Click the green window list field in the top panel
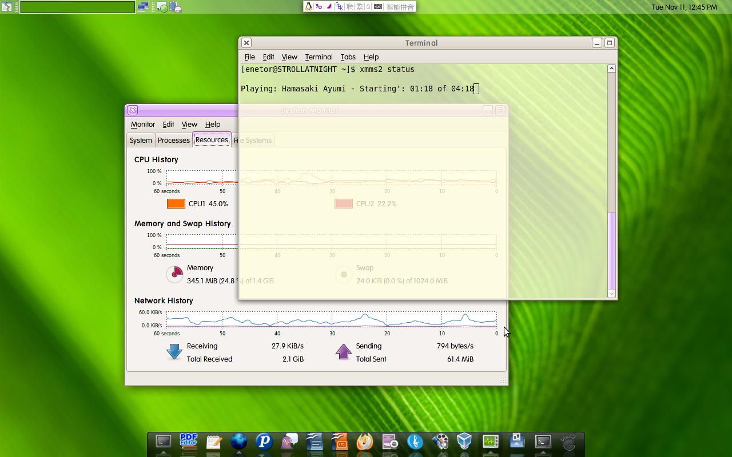 [78, 7]
